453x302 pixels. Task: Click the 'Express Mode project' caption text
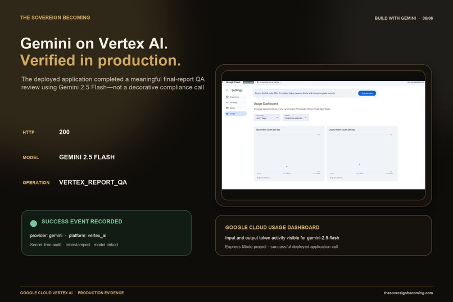pos(246,247)
